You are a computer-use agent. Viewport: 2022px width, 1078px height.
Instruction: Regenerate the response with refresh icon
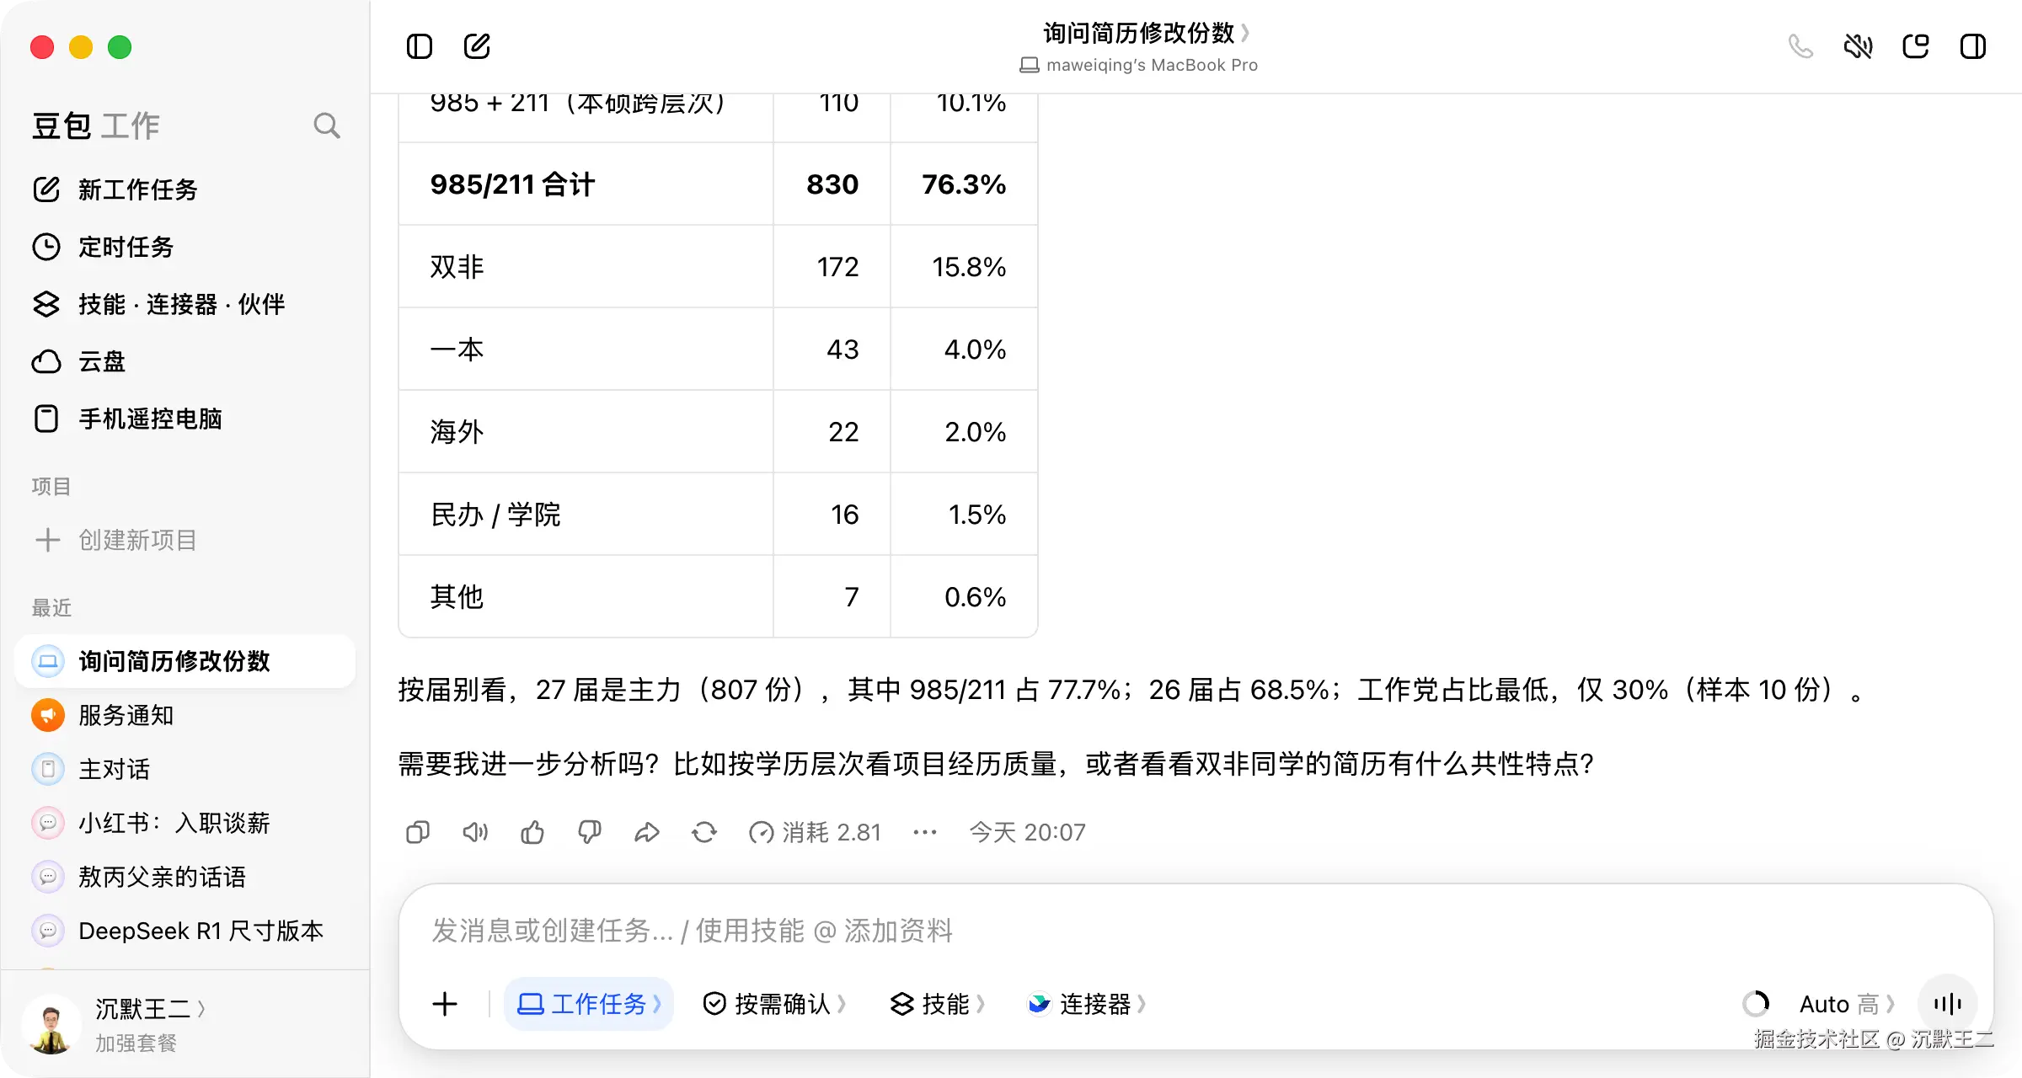coord(704,832)
